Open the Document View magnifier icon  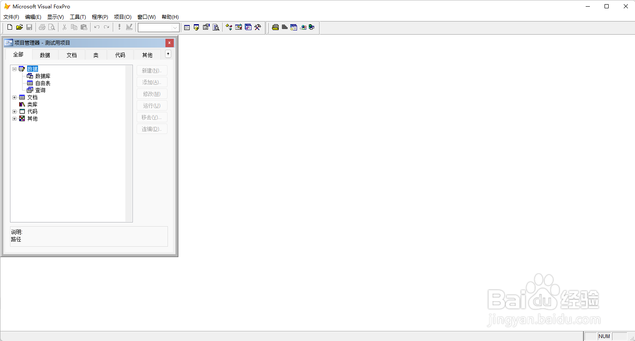216,27
